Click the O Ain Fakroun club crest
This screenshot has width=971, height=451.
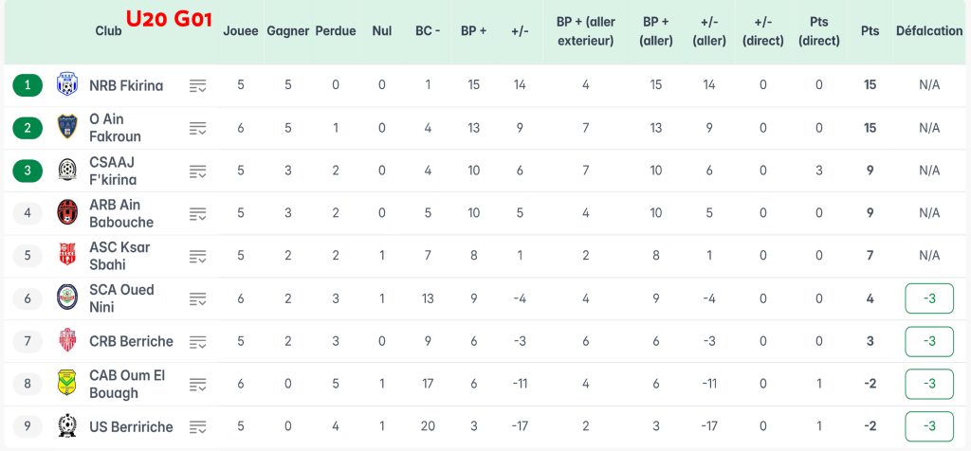67,128
